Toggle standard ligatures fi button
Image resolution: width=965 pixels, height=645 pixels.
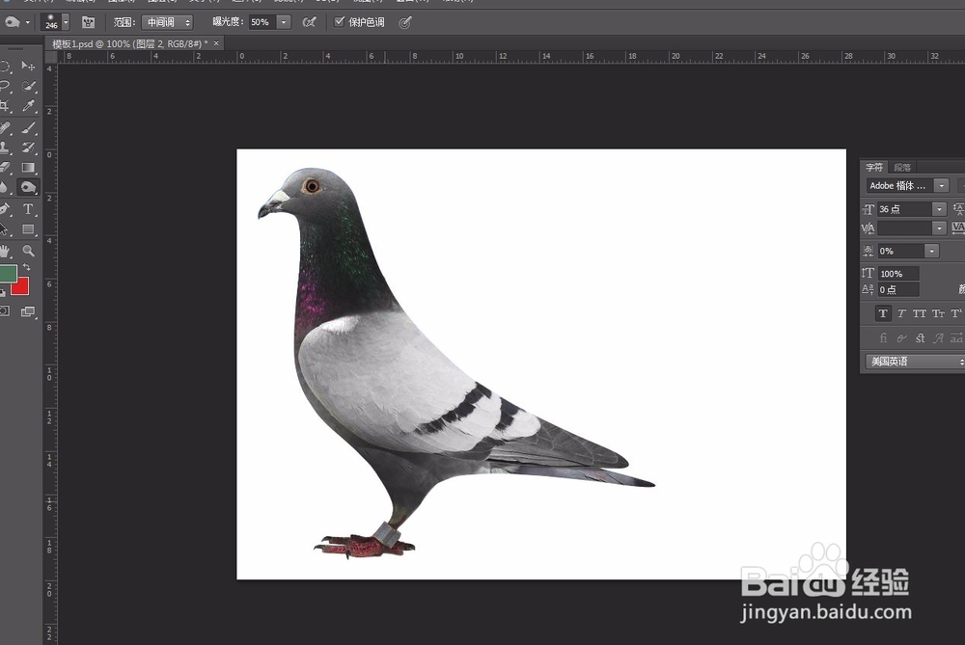point(883,338)
